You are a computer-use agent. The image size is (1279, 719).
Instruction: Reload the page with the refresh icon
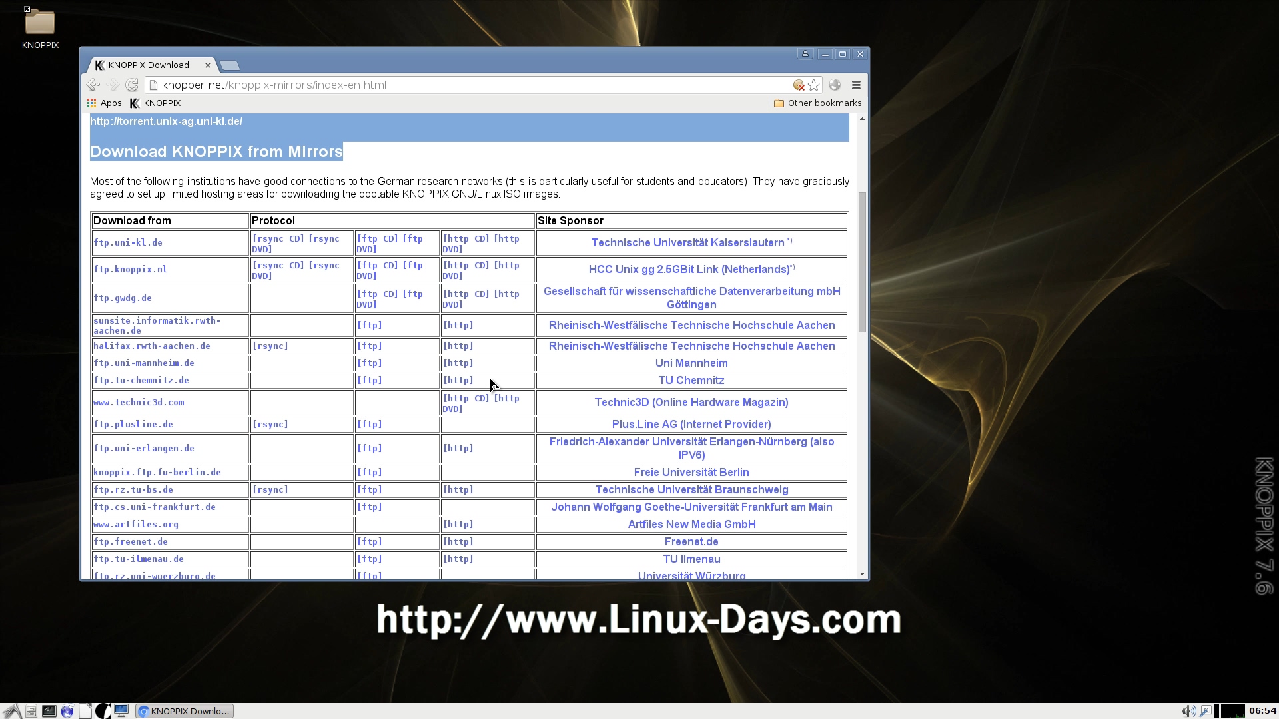point(132,85)
